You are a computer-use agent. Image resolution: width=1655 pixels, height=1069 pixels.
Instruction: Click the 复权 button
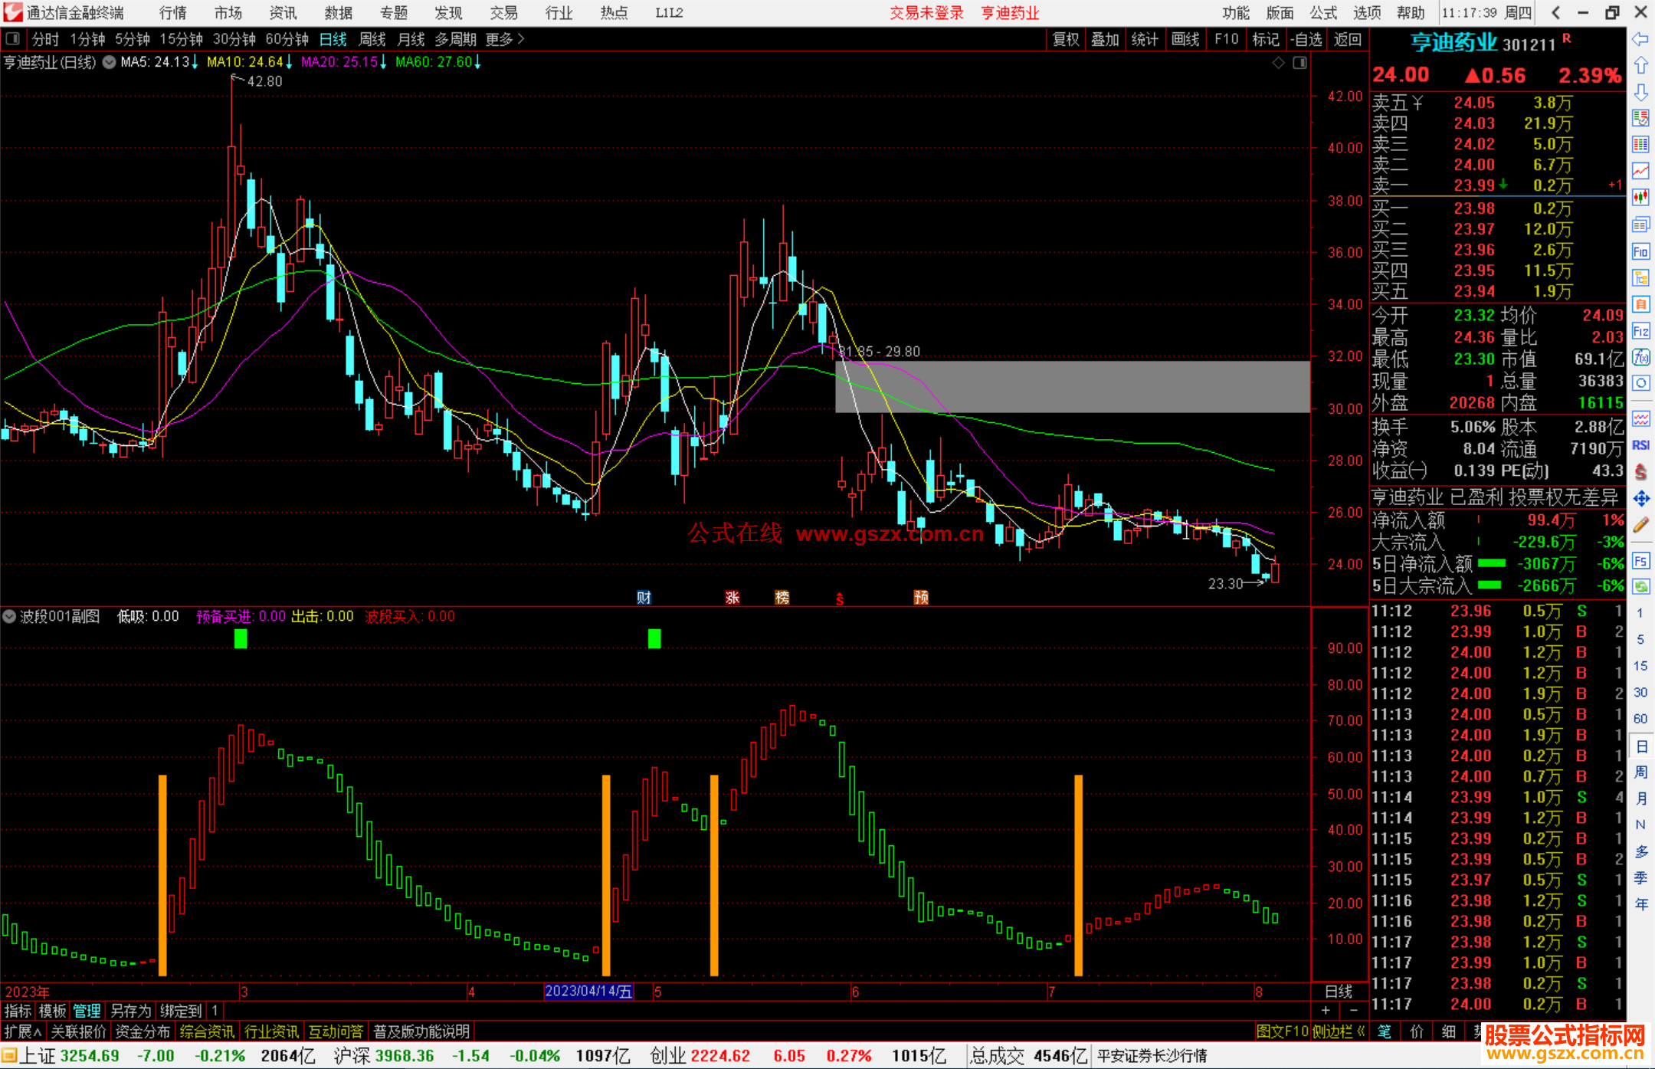coord(1065,39)
